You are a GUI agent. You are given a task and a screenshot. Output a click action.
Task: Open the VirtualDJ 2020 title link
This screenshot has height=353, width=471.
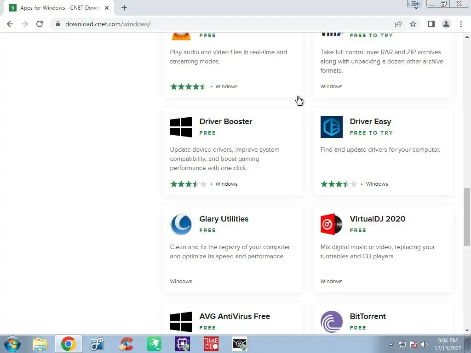pyautogui.click(x=377, y=219)
